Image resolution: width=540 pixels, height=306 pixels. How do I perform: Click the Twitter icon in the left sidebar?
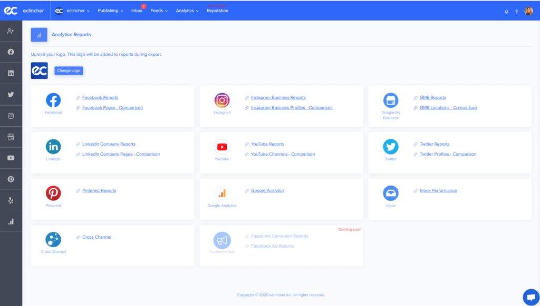pyautogui.click(x=11, y=94)
